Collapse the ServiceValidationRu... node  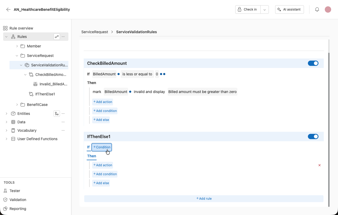tap(21, 65)
